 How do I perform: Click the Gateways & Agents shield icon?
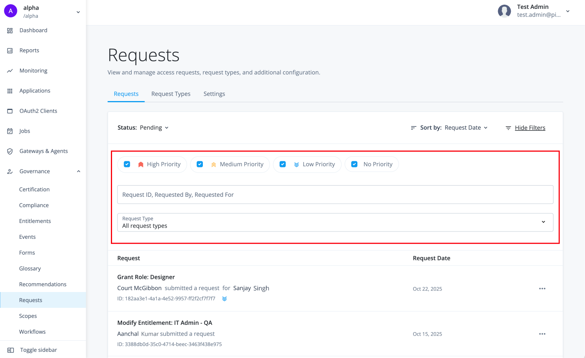point(10,151)
